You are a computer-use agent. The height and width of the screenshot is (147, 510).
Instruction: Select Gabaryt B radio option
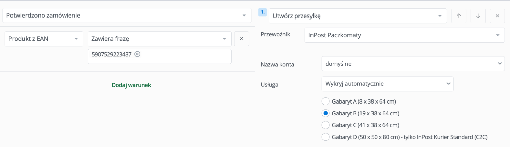[x=326, y=113]
